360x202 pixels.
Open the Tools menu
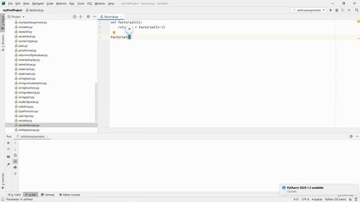80,3
